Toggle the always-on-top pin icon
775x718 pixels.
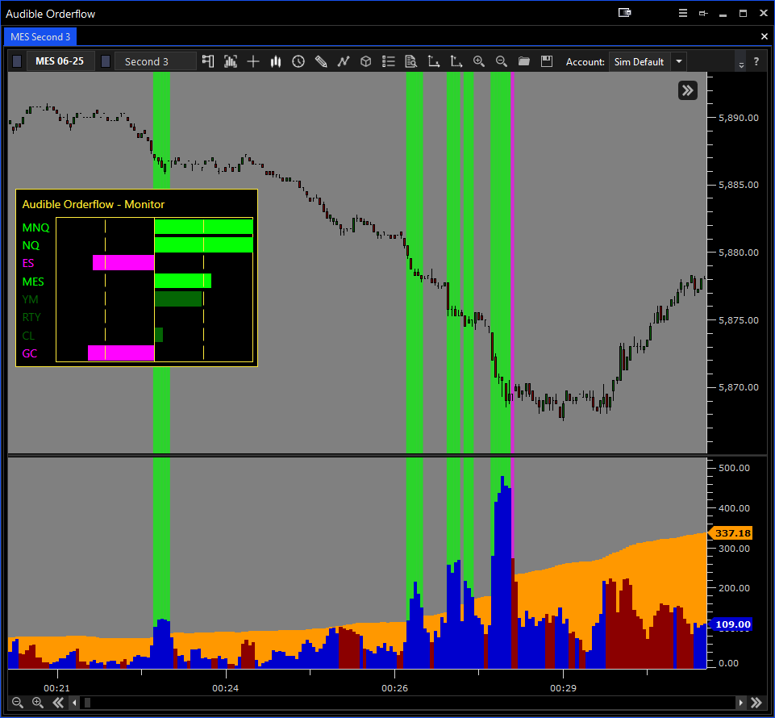click(703, 14)
